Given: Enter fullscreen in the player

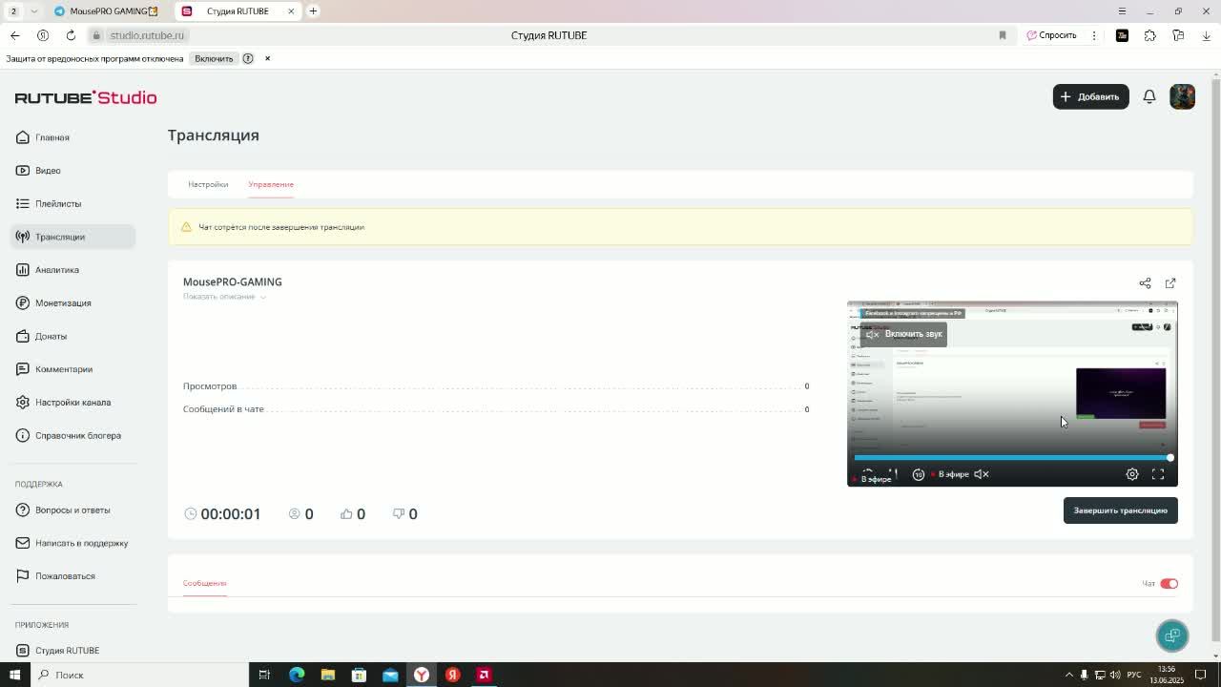Looking at the screenshot, I should [x=1158, y=474].
